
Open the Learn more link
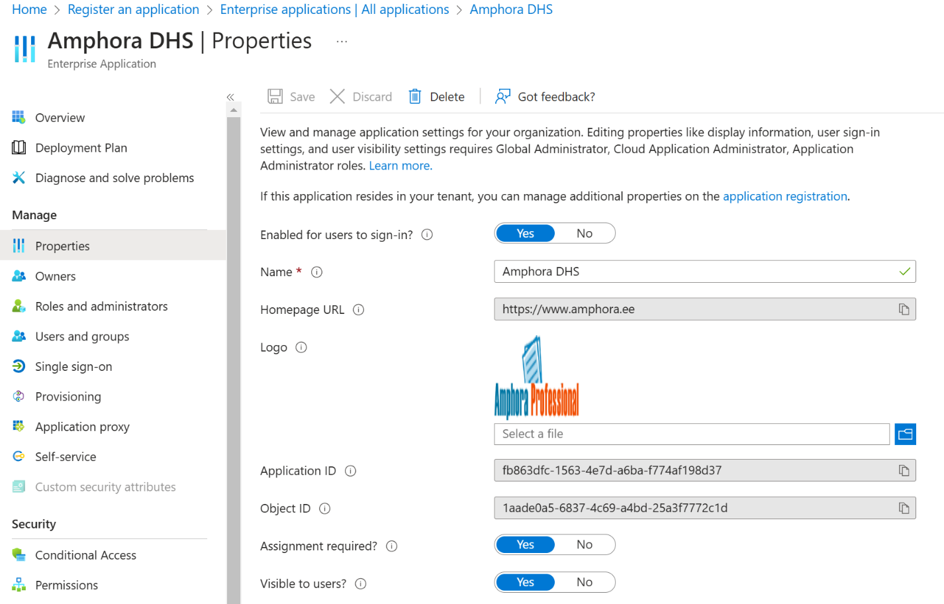point(401,166)
